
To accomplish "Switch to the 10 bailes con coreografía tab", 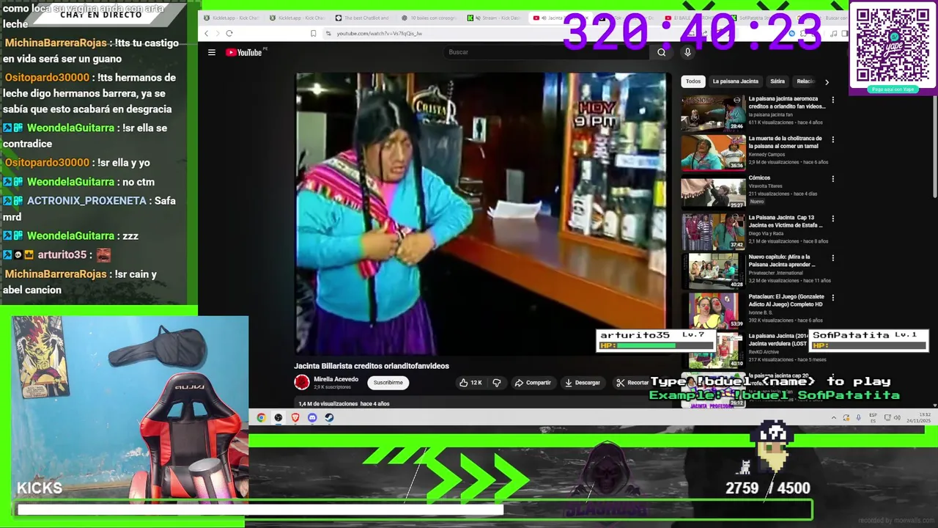I will (429, 18).
